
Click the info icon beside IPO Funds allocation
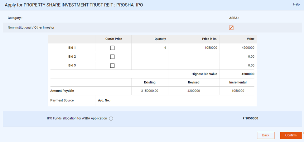point(111,119)
